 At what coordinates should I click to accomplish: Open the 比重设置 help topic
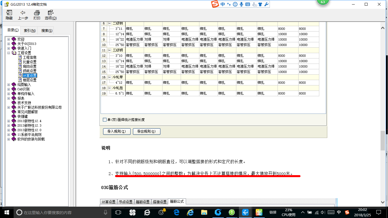point(30,62)
